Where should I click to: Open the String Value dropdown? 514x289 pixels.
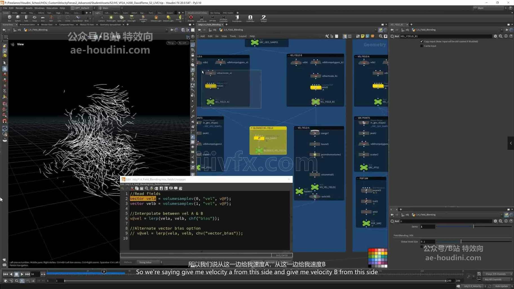pyautogui.click(x=150, y=263)
